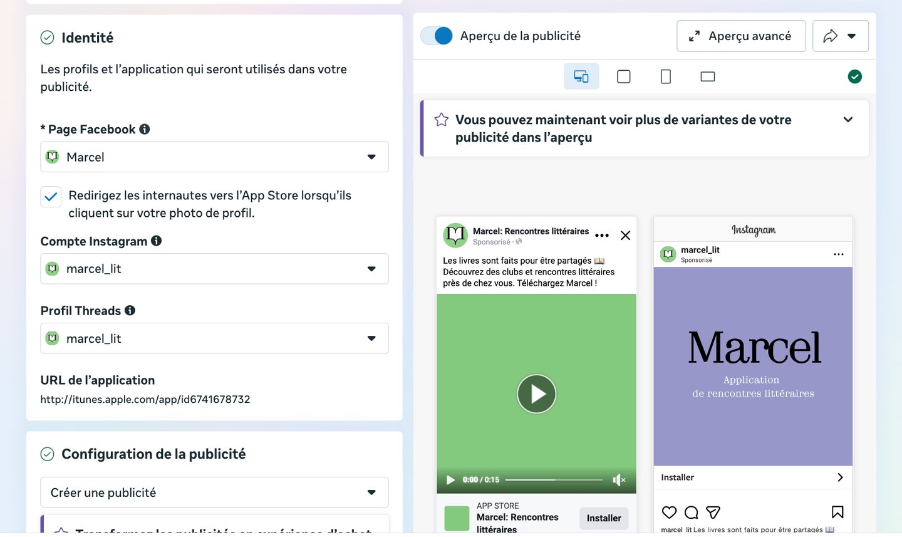Screen dimensions: 902x537
Task: Open the Créer une publicité dropdown
Action: point(214,493)
